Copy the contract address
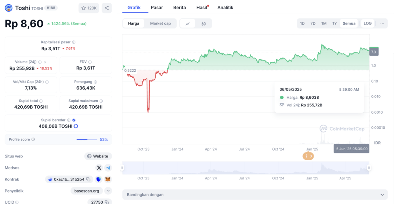 [x=88, y=179]
